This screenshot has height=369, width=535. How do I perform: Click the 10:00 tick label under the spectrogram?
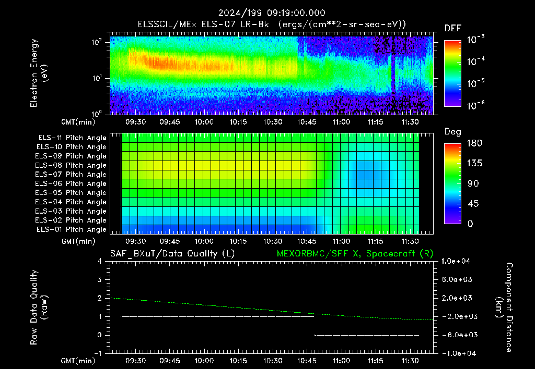[204, 122]
